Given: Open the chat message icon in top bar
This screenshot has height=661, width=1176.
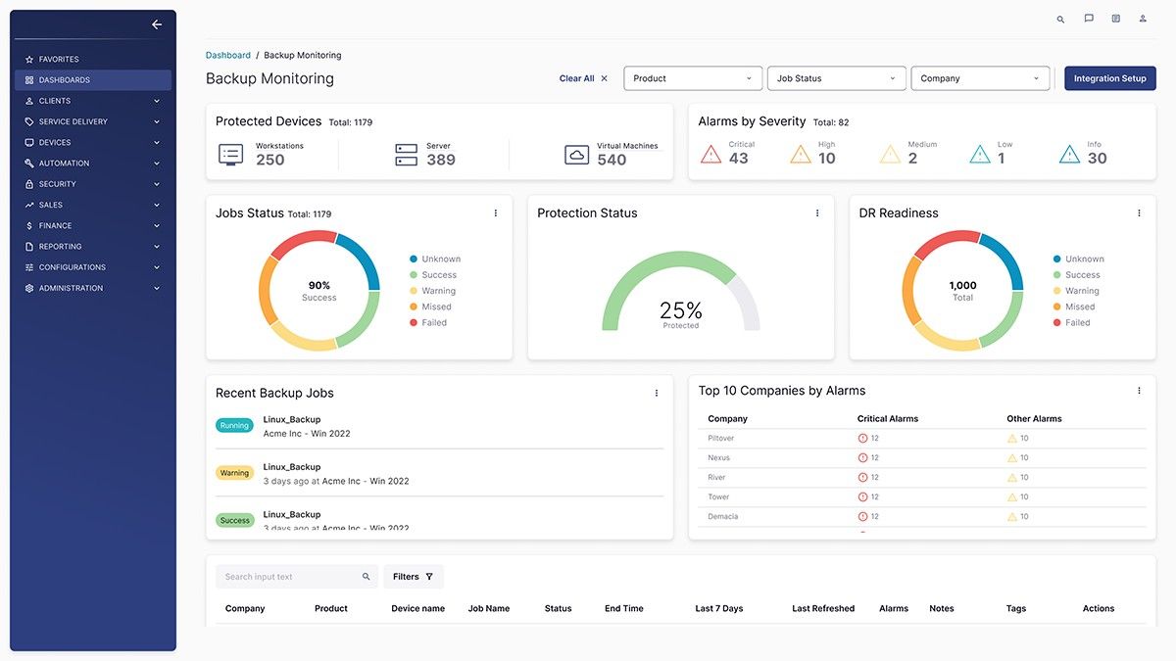Looking at the screenshot, I should (x=1088, y=18).
